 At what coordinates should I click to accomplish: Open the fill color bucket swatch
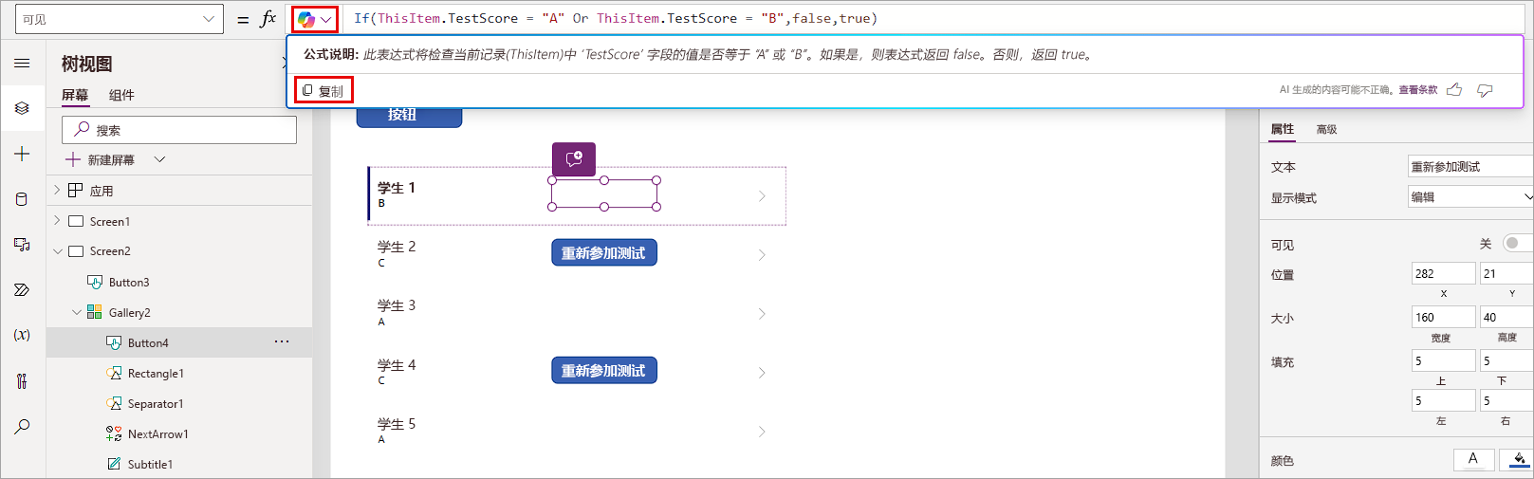1517,459
